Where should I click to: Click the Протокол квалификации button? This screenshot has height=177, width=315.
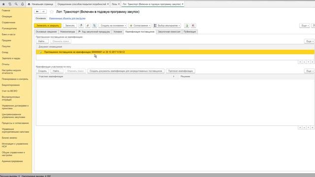click(x=181, y=71)
